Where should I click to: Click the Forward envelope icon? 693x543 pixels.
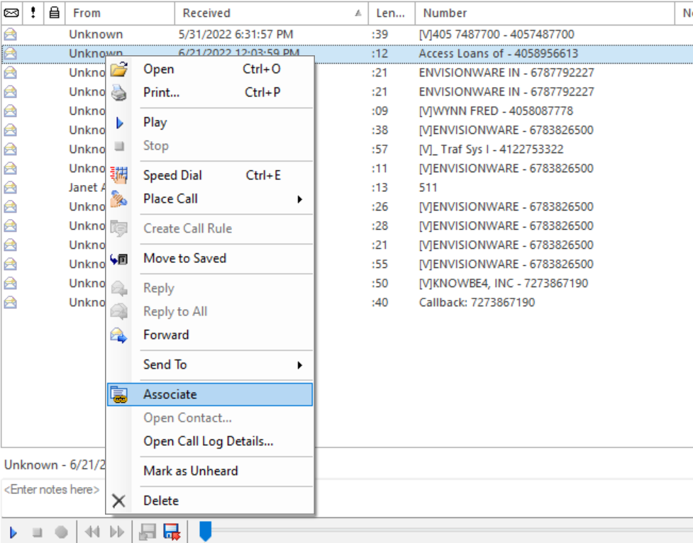pyautogui.click(x=119, y=335)
